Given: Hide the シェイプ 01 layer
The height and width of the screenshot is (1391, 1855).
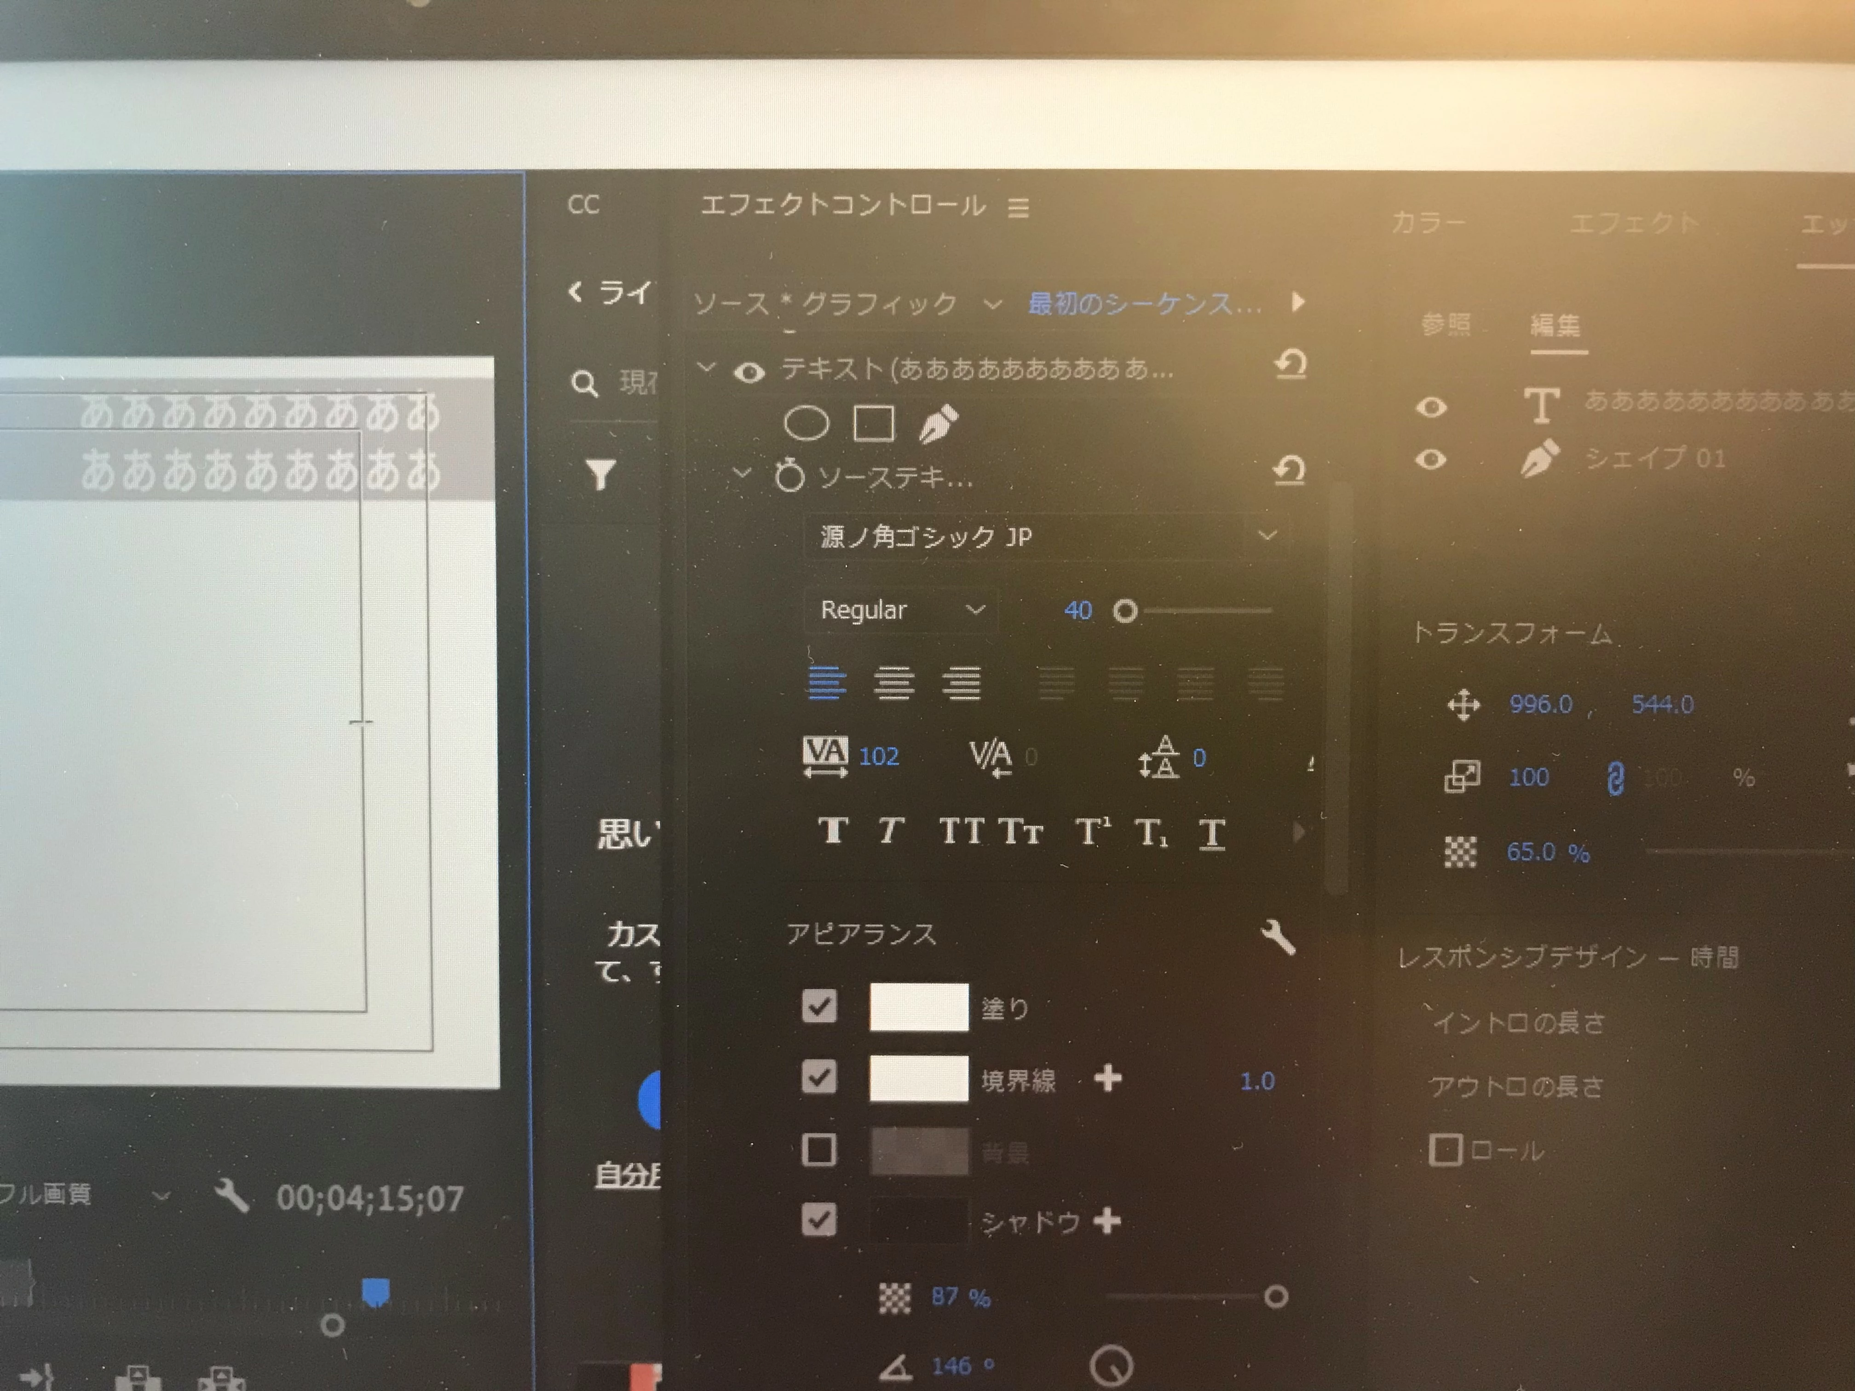Looking at the screenshot, I should pyautogui.click(x=1431, y=460).
